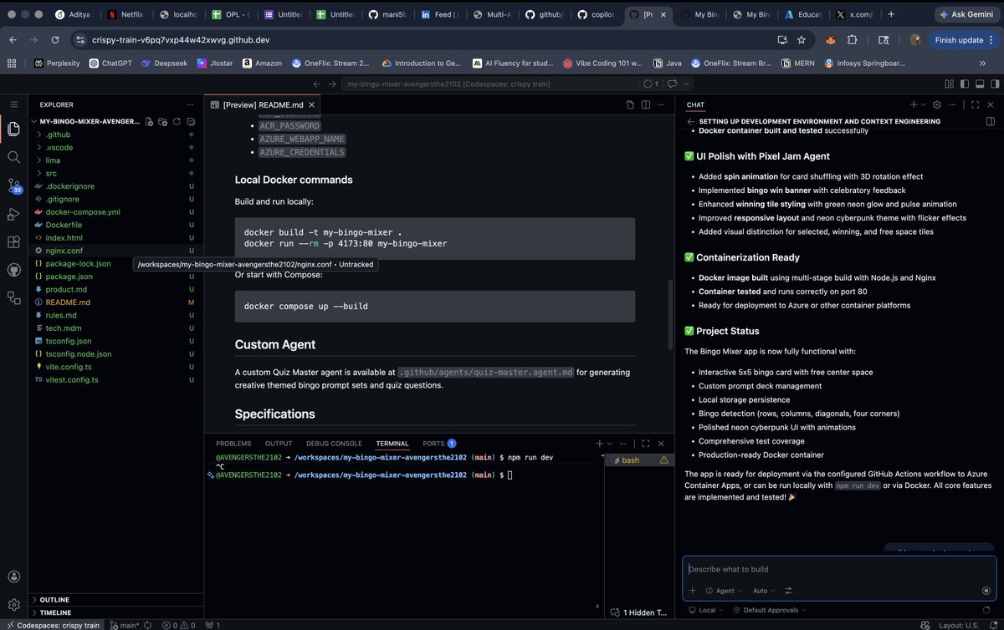Click the Finish update button in Chrome
This screenshot has width=1004, height=630.
[965, 39]
